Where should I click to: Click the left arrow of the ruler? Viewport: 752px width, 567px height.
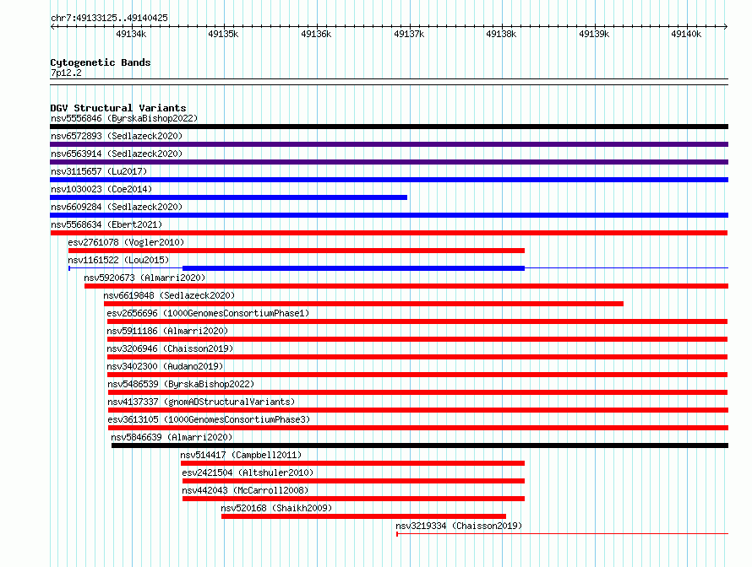click(x=52, y=26)
